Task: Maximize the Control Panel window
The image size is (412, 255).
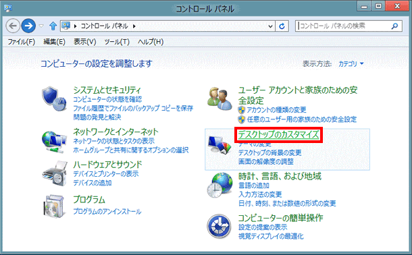Action: (x=378, y=6)
